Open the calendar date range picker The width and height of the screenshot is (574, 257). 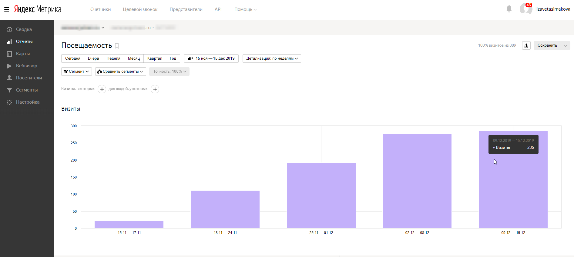[211, 58]
